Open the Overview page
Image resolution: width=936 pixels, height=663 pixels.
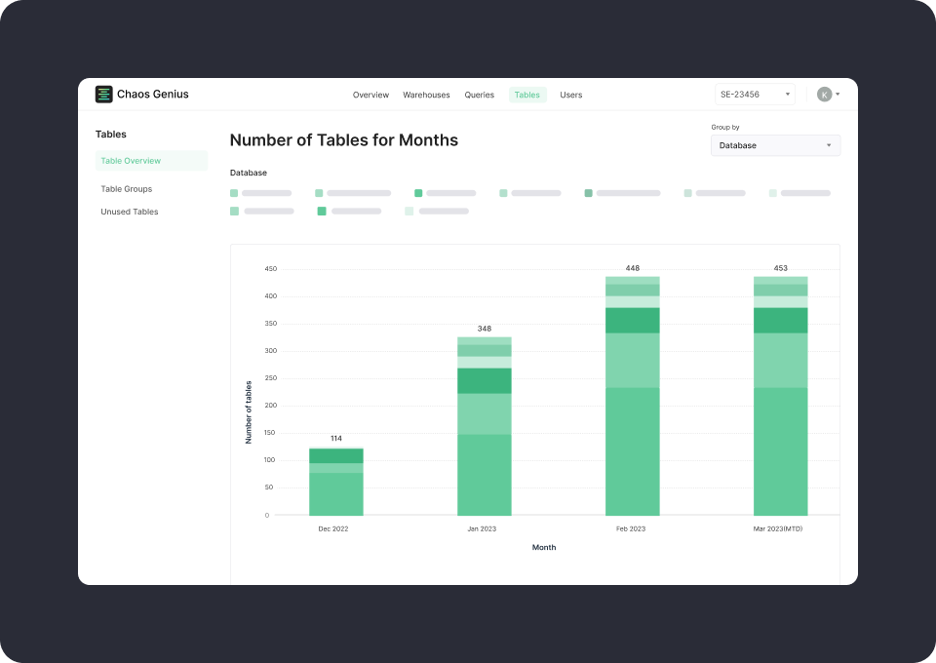[x=370, y=95]
